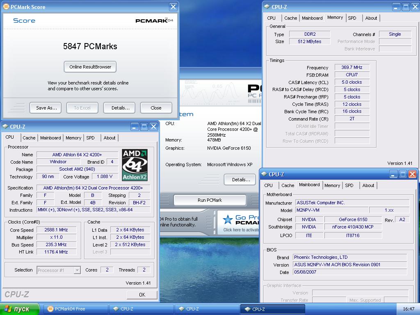Open Cache tab in CPU-Z timings window
The width and height of the screenshot is (420, 315).
pyautogui.click(x=291, y=18)
